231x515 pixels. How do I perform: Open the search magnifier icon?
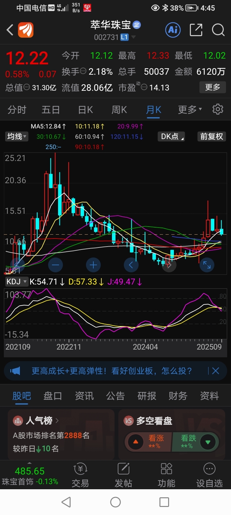[x=218, y=30]
